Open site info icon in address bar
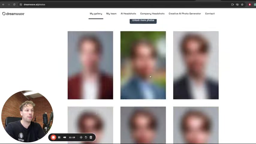This screenshot has height=144, width=256. coord(21,4)
